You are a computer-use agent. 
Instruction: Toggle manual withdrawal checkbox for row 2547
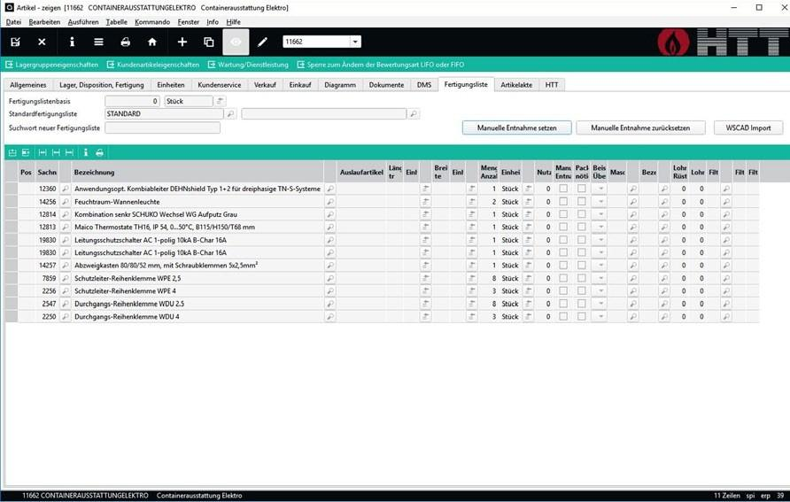point(563,304)
